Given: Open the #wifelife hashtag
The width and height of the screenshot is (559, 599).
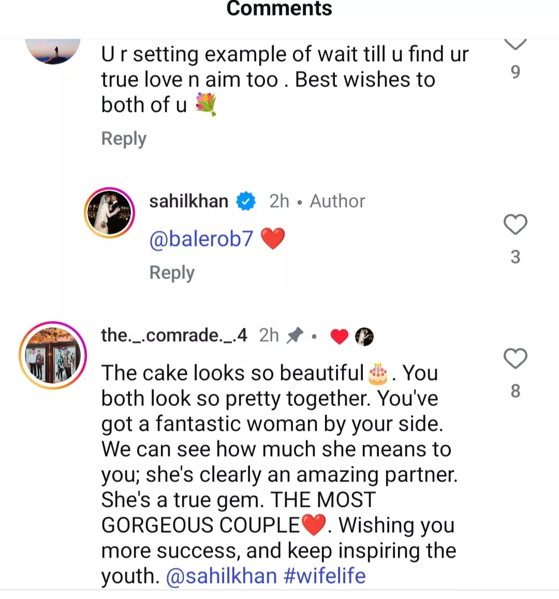Looking at the screenshot, I should coord(325,576).
